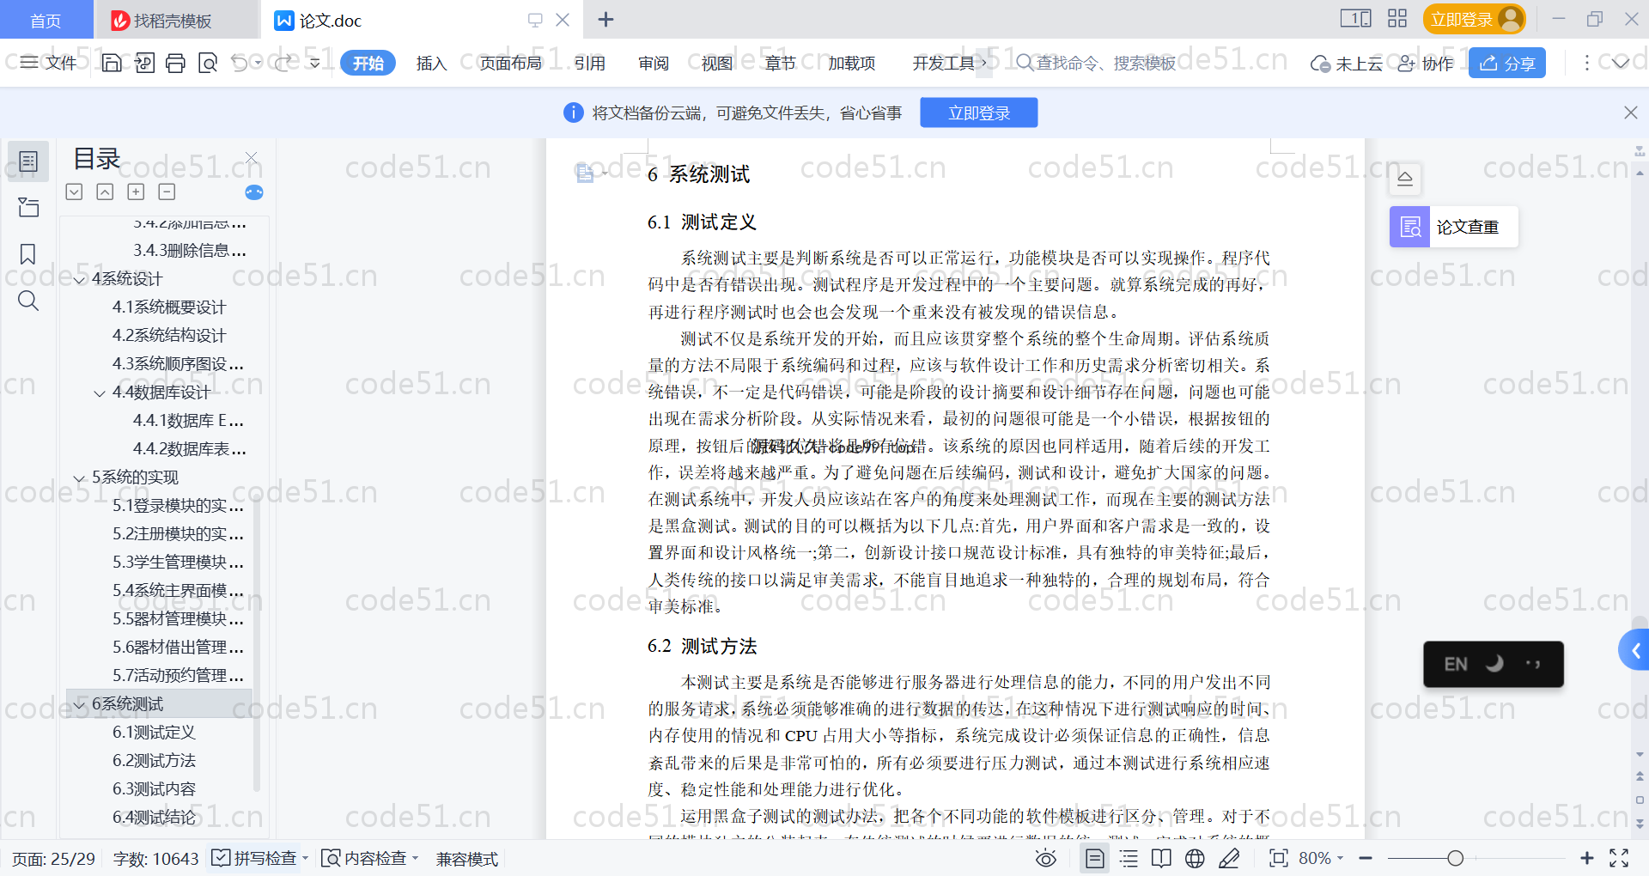Collapse the 4系统设计 tree node
The image size is (1649, 876).
coord(80,279)
